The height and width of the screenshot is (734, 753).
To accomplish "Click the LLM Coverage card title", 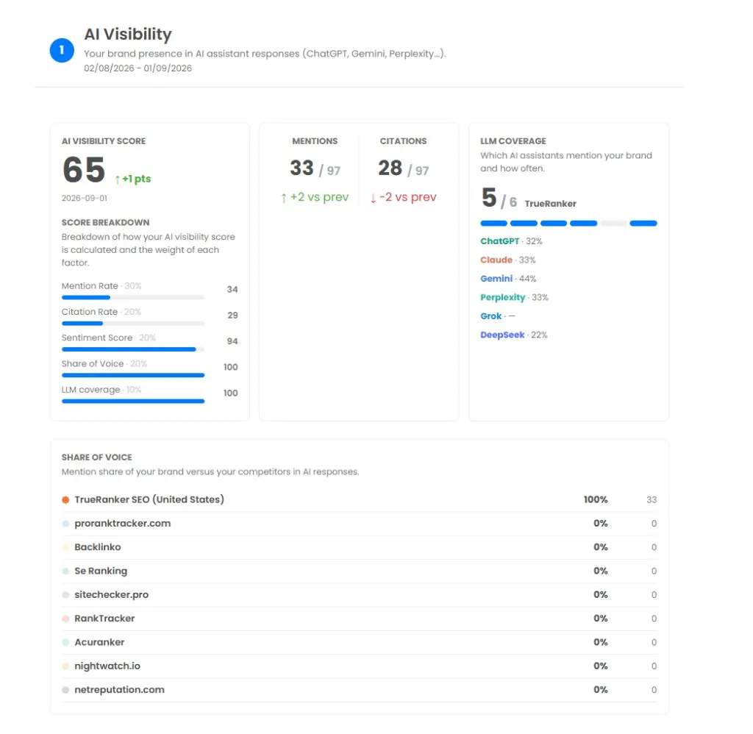I will (x=513, y=141).
